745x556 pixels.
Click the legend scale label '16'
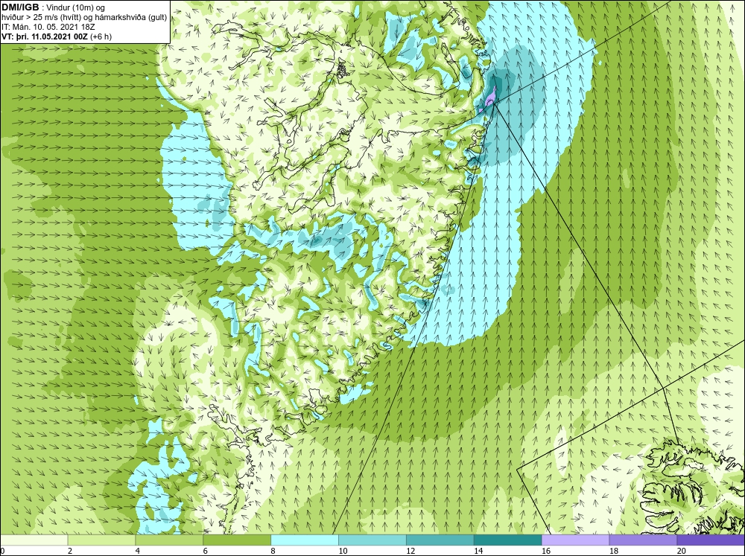pyautogui.click(x=546, y=551)
